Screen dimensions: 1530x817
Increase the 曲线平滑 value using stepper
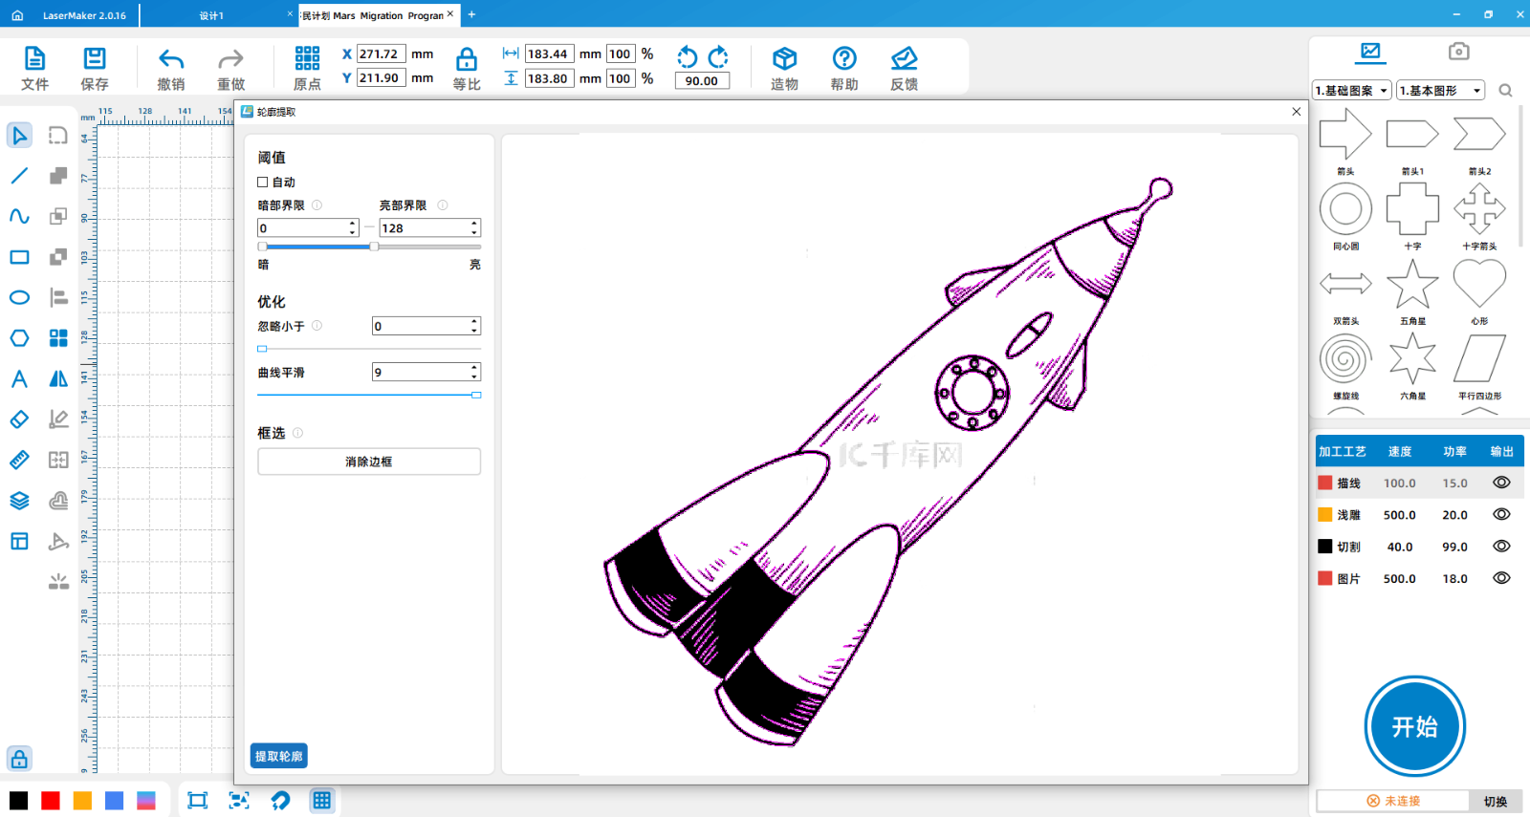(x=474, y=368)
